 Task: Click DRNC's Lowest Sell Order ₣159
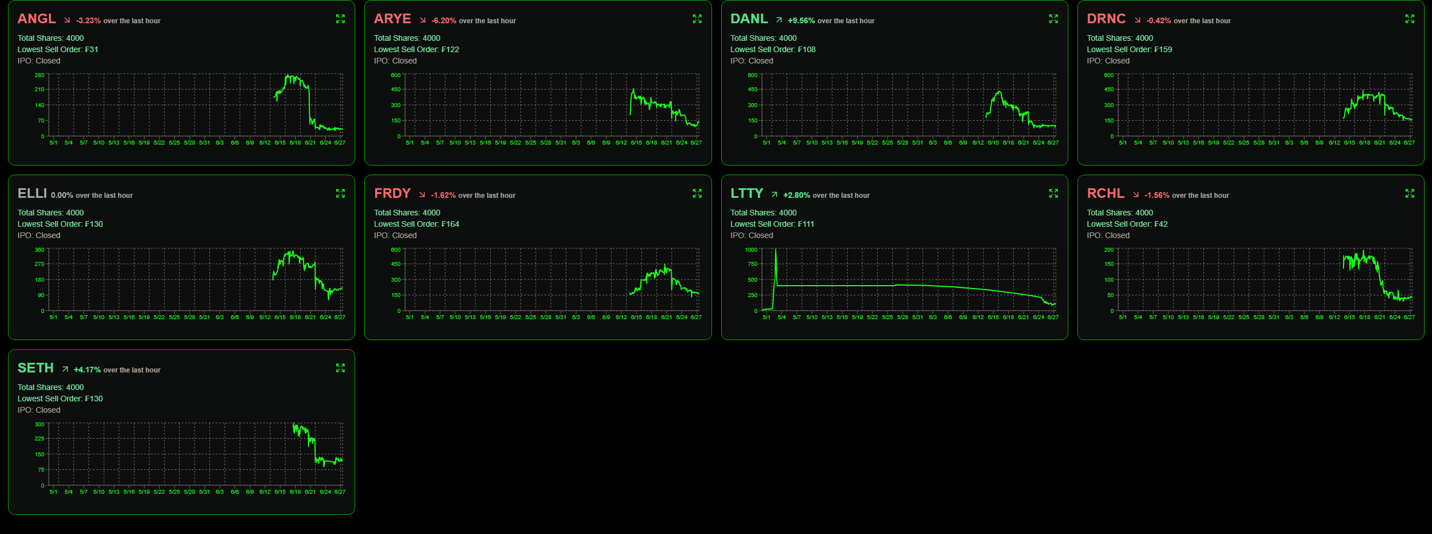coord(1130,49)
